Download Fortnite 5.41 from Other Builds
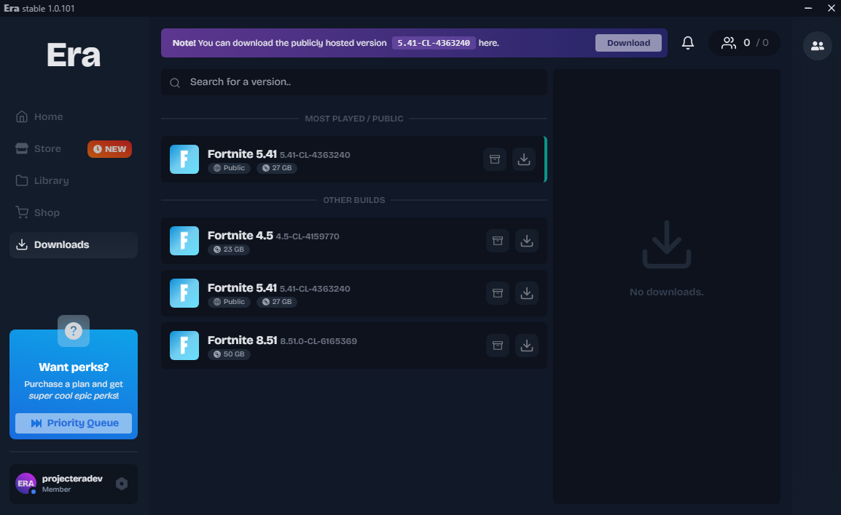Image resolution: width=841 pixels, height=515 pixels. coord(527,293)
